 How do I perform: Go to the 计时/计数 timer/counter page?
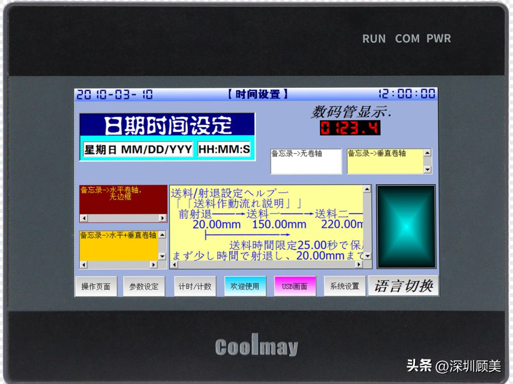(195, 287)
